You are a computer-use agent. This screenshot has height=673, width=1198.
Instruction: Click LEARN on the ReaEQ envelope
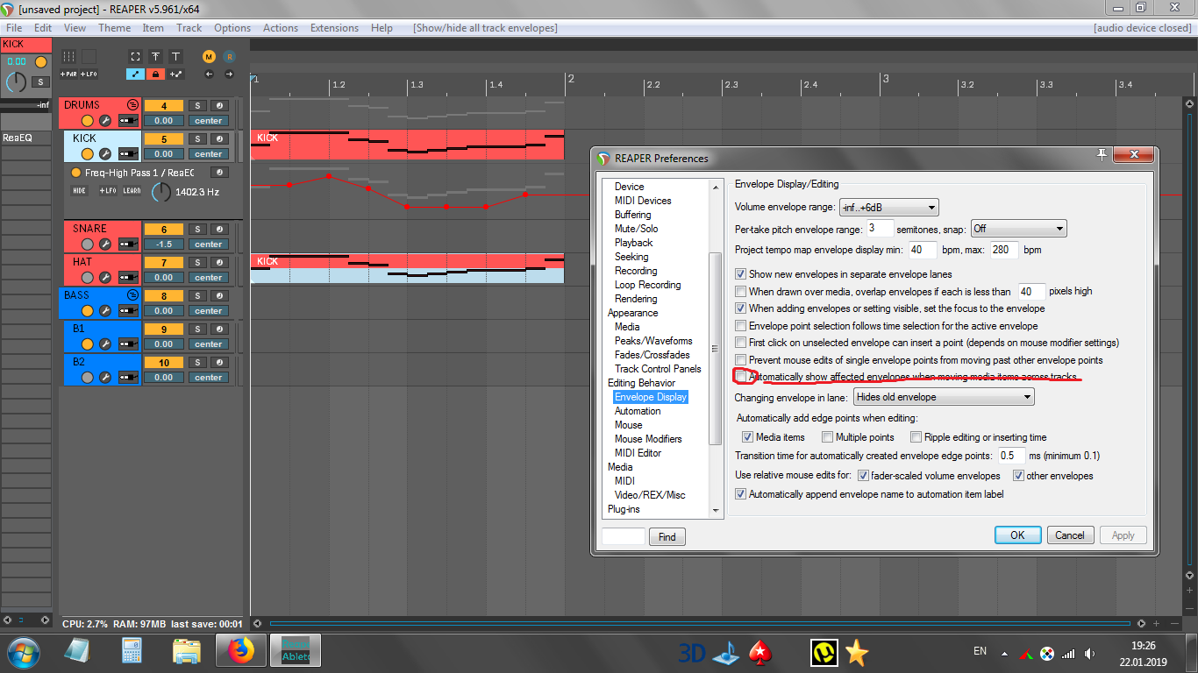coord(132,191)
